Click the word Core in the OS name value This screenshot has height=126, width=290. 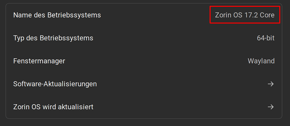pos(267,15)
